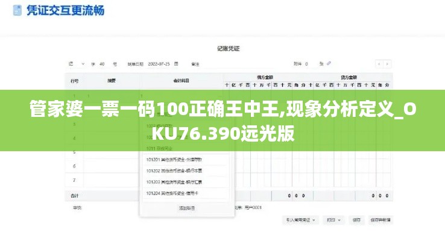This screenshot has height=241, width=445.
Task: Open the calendar icon beside 2022-07-25
Action: click(176, 64)
